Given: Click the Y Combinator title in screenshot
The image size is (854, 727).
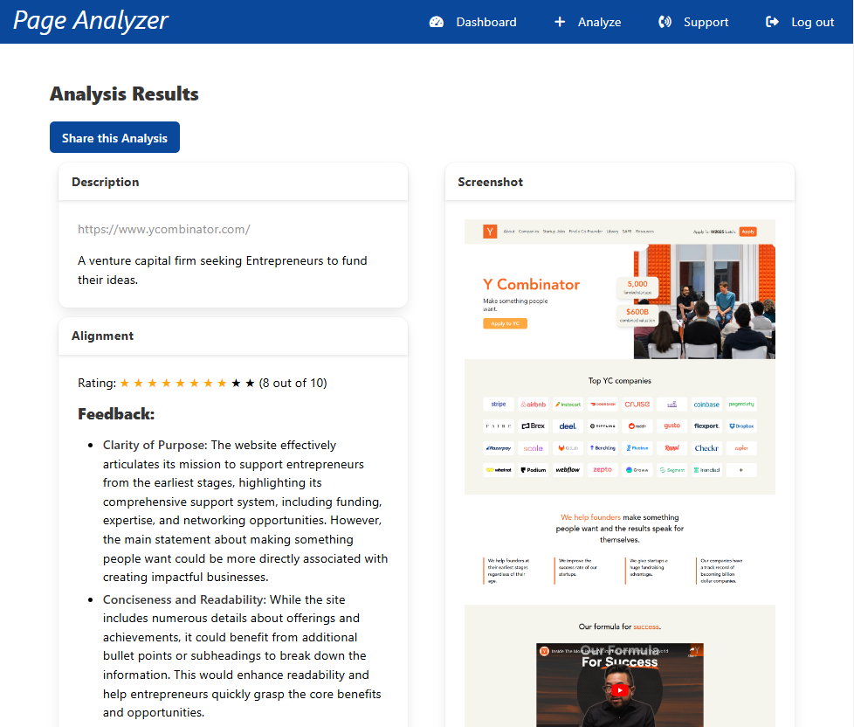Looking at the screenshot, I should pos(531,285).
